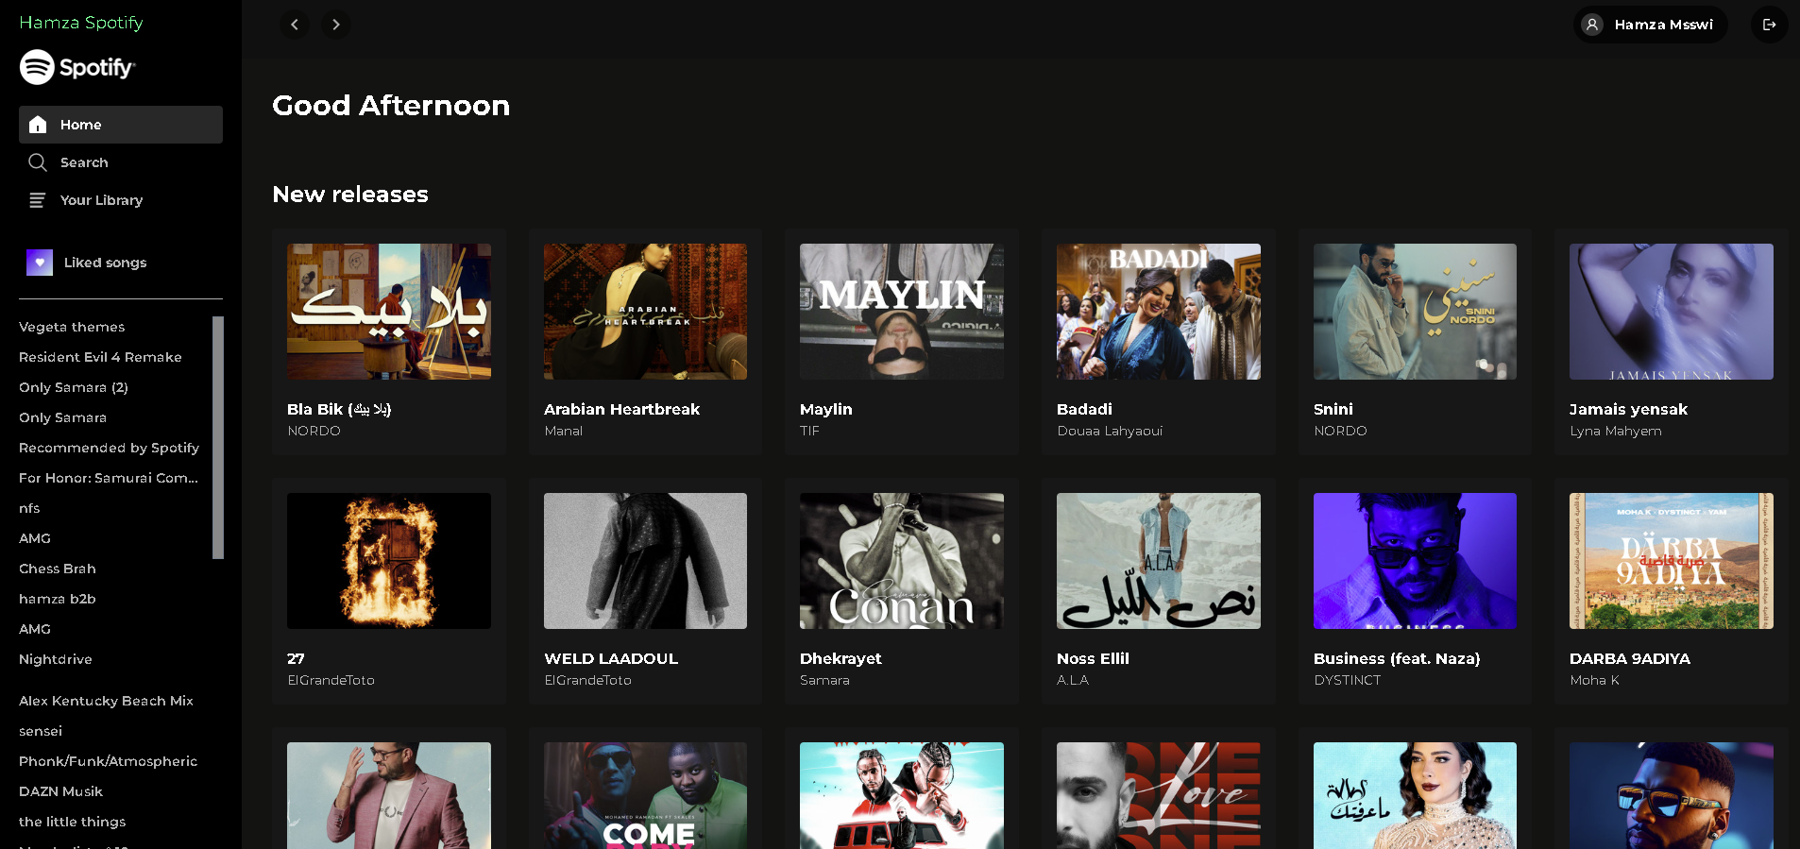The height and width of the screenshot is (849, 1800).
Task: Click the Manal artist name
Action: [563, 431]
